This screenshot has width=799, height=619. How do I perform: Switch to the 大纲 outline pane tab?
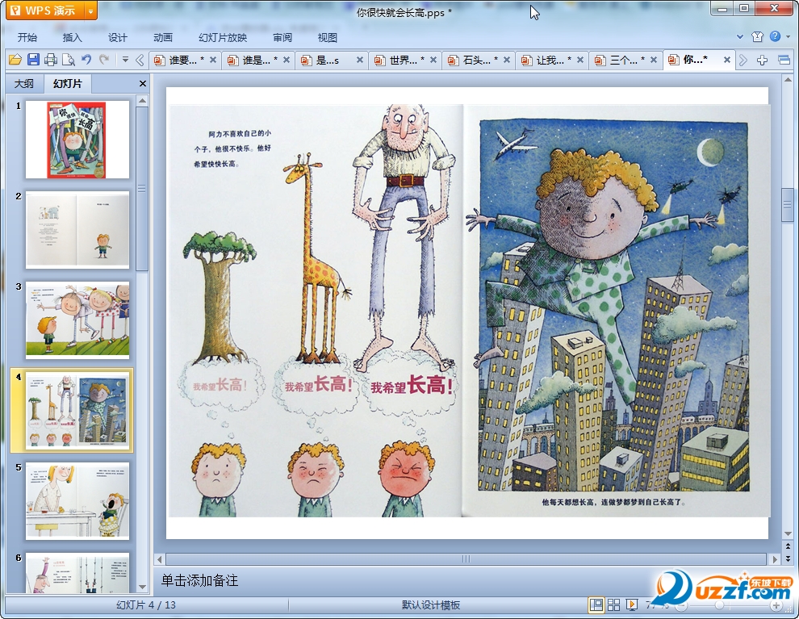click(x=24, y=84)
